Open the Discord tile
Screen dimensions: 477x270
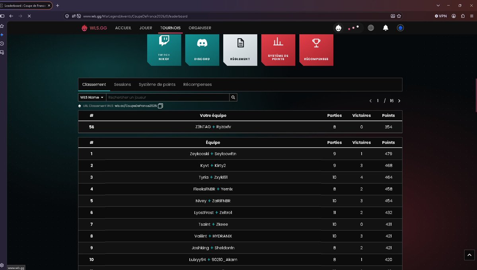tap(202, 50)
